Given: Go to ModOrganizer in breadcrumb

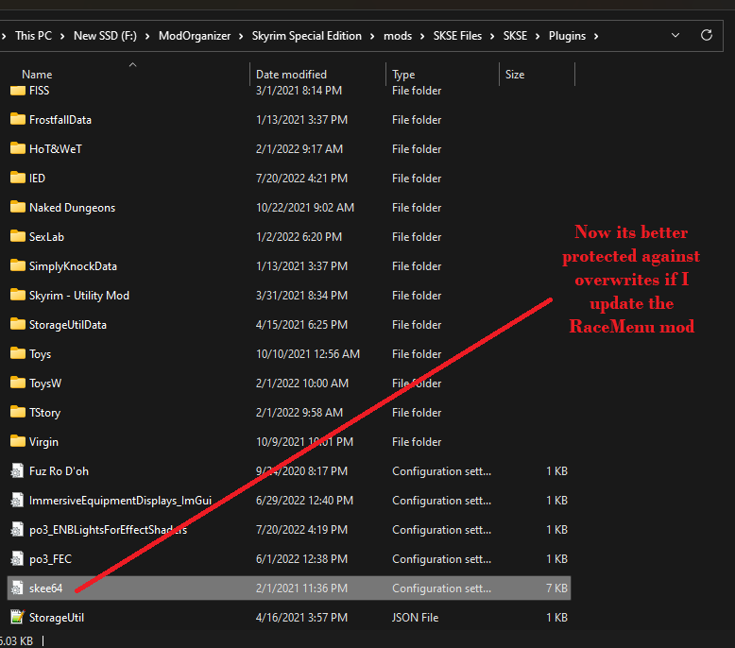Looking at the screenshot, I should tap(195, 36).
